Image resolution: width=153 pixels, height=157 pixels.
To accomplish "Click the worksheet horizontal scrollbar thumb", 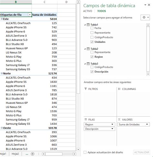I will (x=54, y=154).
